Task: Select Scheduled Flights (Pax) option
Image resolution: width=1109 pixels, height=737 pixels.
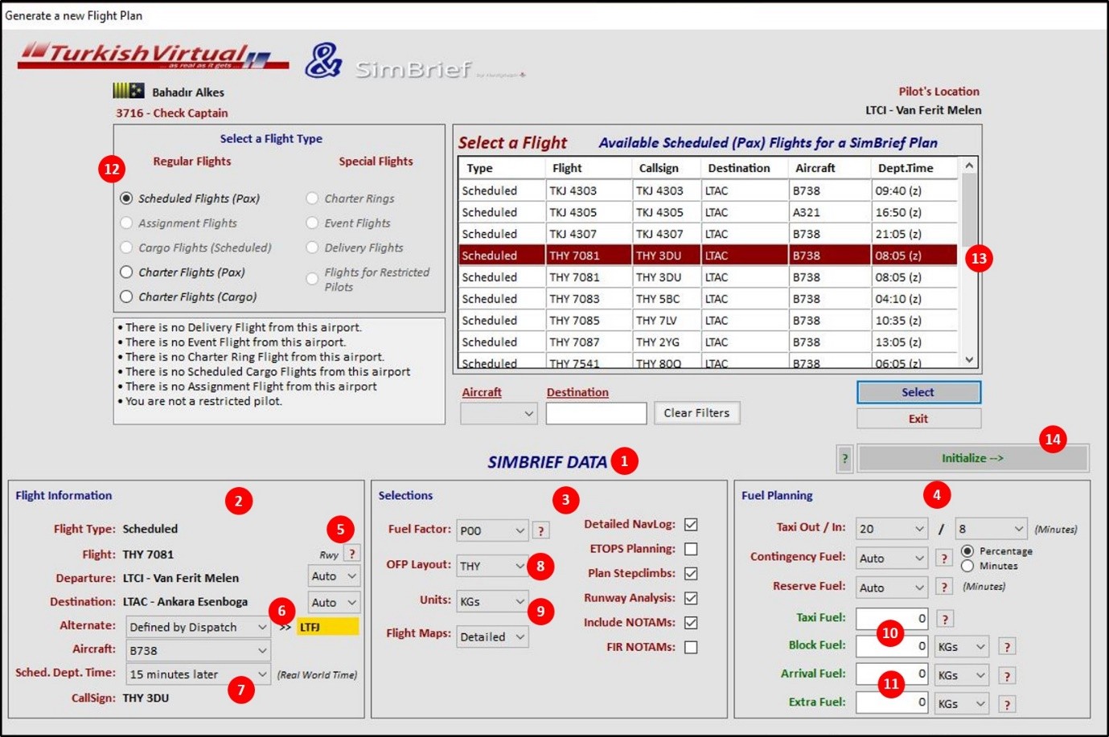Action: (x=126, y=198)
